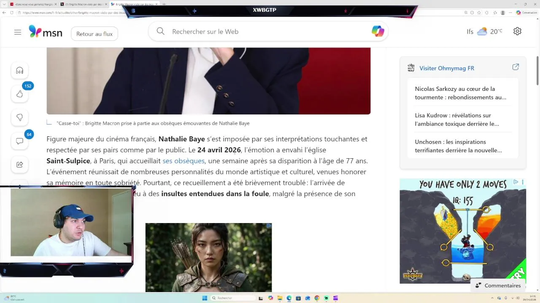Click ad info icon on archer image

pos(269,226)
